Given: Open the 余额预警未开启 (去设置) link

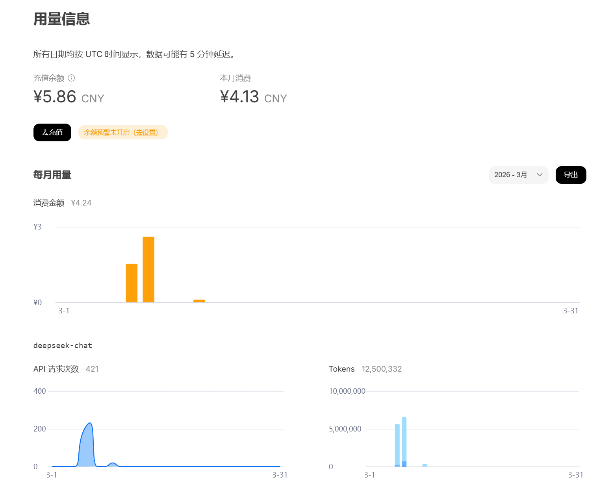Looking at the screenshot, I should coord(122,132).
